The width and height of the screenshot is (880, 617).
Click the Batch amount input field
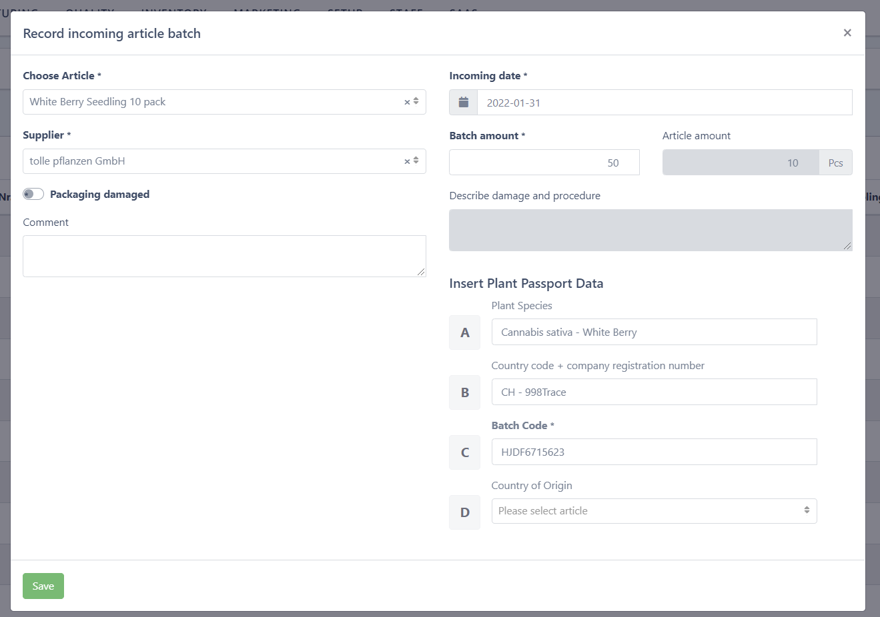coord(544,163)
